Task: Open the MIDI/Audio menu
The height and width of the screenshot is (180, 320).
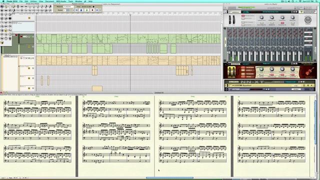Action: (61, 1)
